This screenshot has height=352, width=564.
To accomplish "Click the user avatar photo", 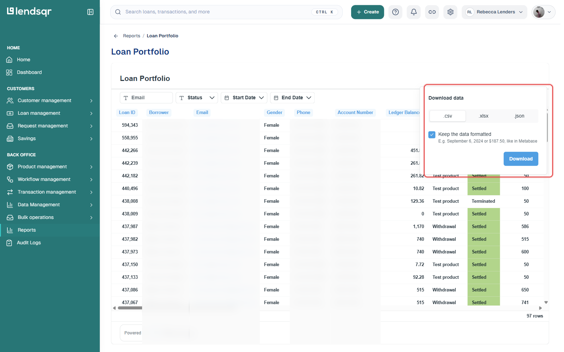I will (x=539, y=12).
